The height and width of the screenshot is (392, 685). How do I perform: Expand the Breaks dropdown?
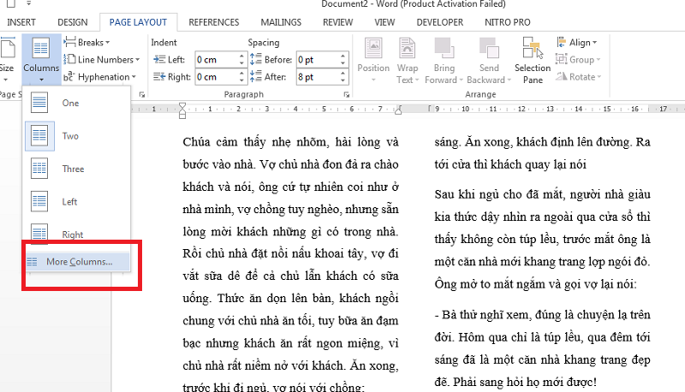[x=86, y=42]
